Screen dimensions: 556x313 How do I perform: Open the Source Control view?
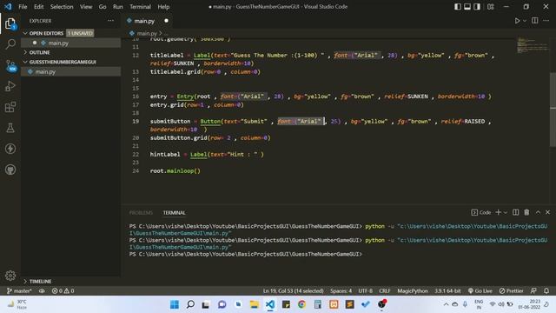10,66
